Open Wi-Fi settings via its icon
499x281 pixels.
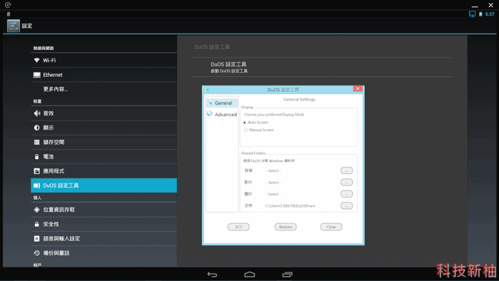click(37, 60)
